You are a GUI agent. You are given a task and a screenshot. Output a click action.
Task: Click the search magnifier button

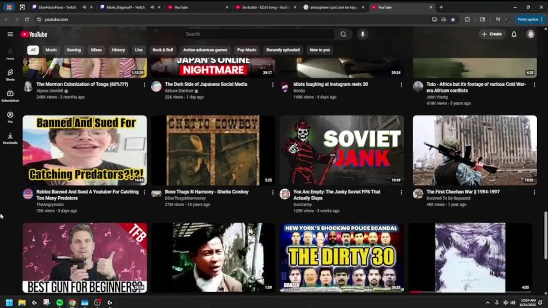pos(343,34)
